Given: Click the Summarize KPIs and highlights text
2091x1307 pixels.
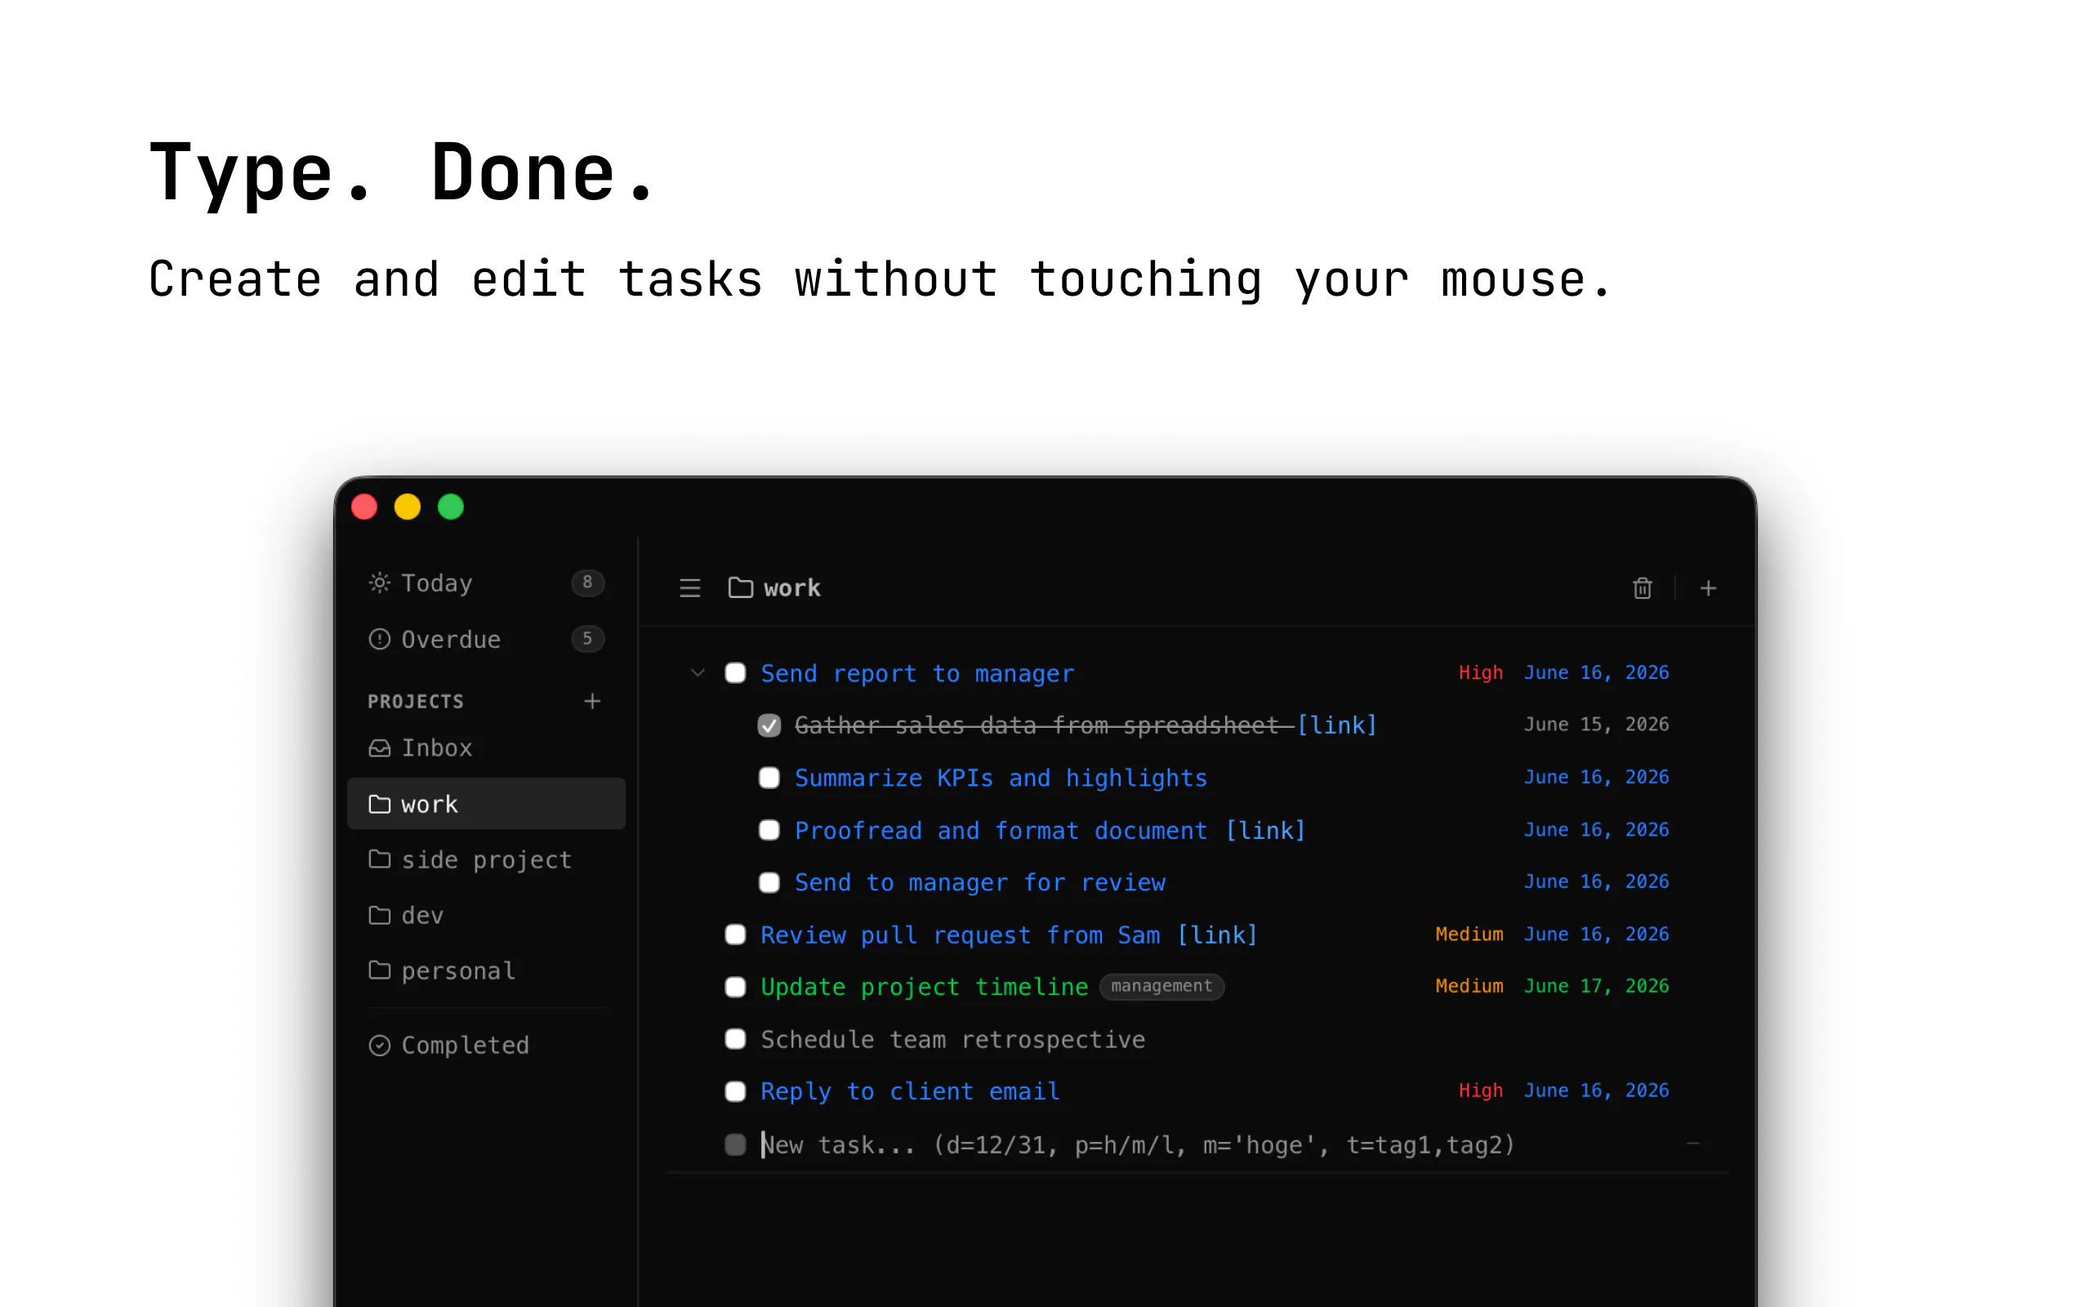Looking at the screenshot, I should point(1001,778).
